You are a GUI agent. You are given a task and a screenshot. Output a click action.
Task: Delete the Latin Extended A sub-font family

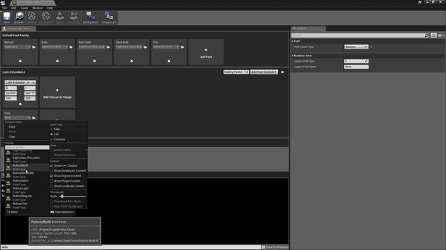282,72
